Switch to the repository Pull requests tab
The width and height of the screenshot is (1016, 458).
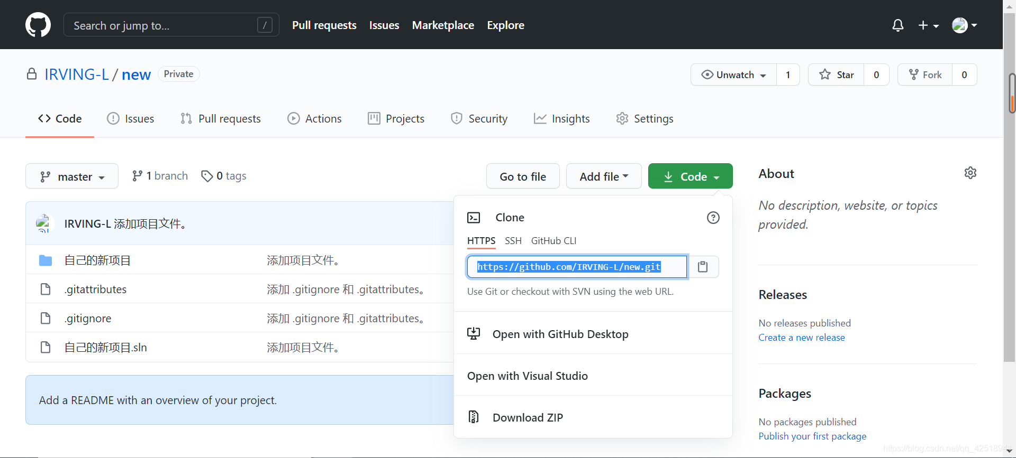click(221, 119)
